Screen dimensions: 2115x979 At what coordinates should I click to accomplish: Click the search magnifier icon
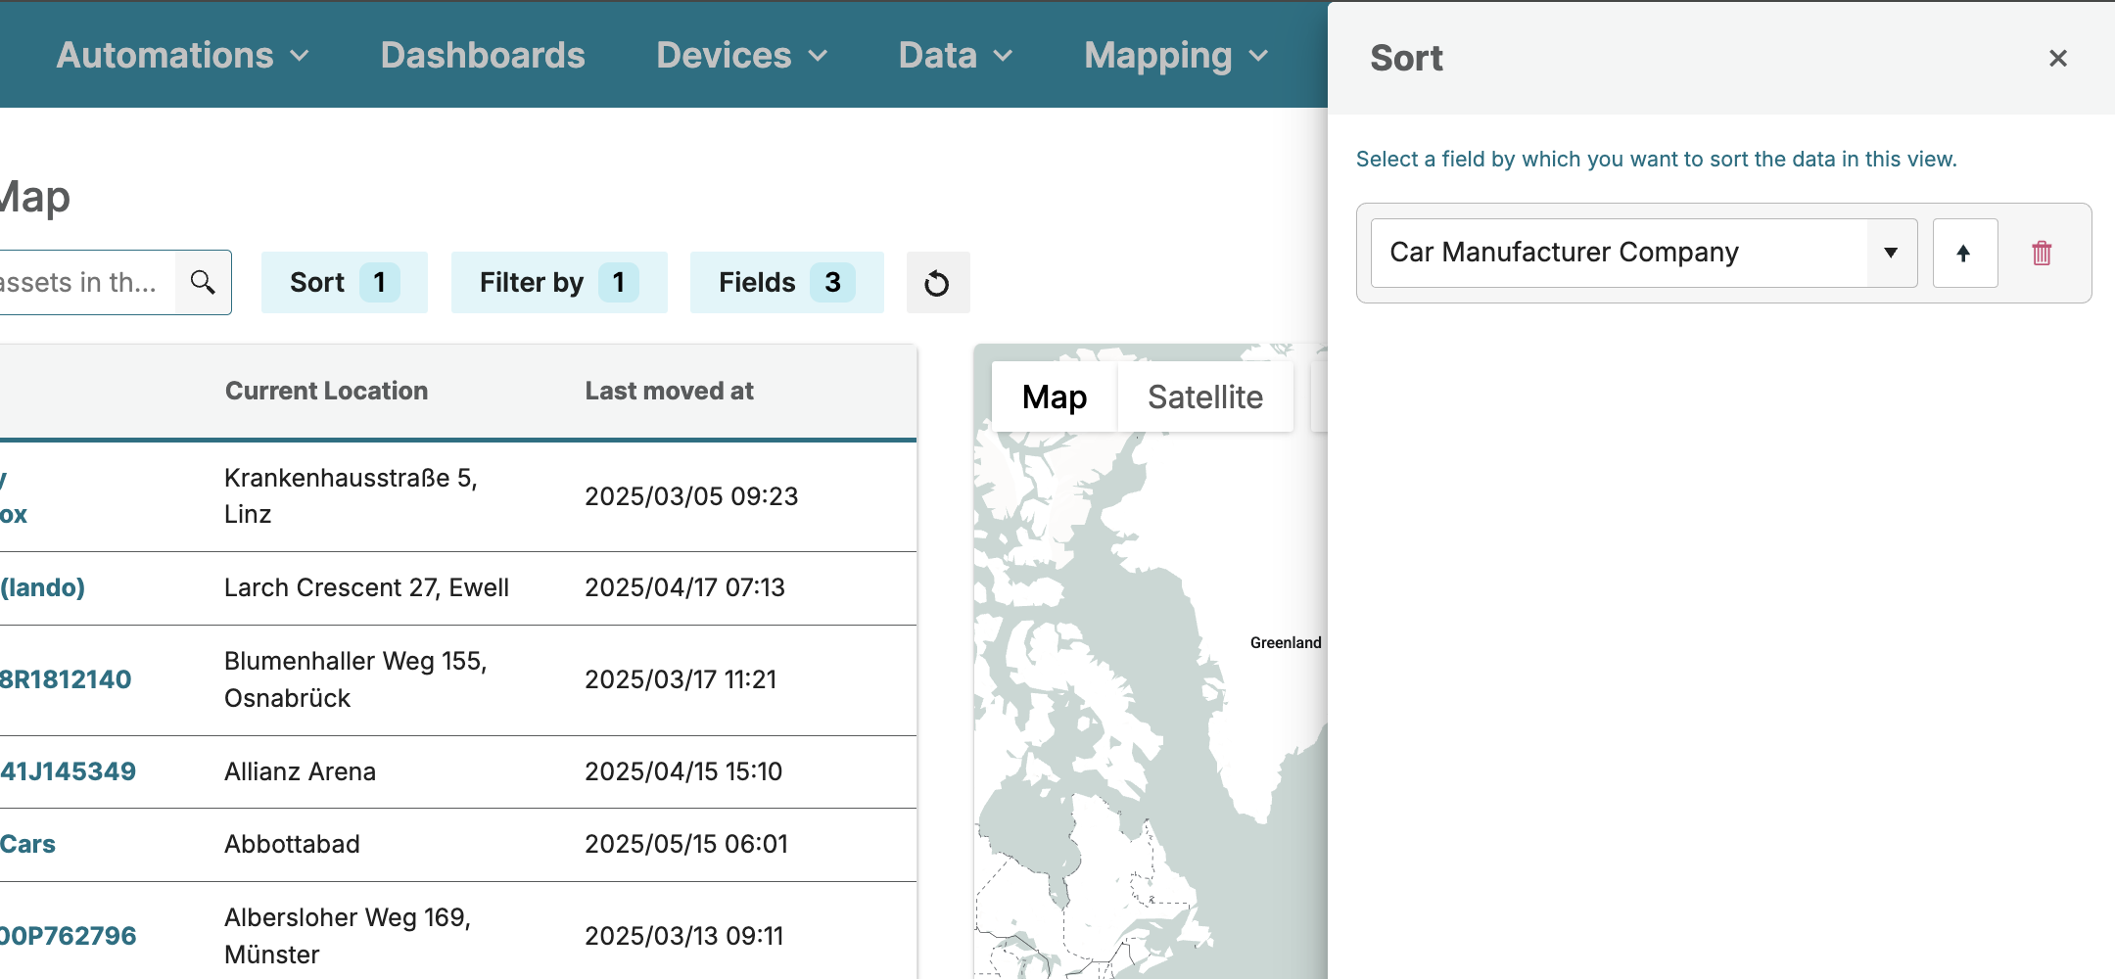(x=203, y=283)
